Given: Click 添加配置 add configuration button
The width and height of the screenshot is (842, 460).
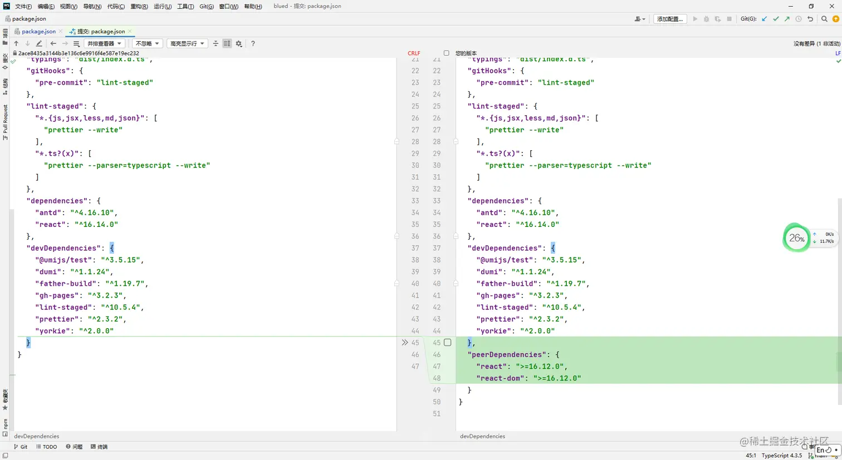Looking at the screenshot, I should [x=670, y=19].
